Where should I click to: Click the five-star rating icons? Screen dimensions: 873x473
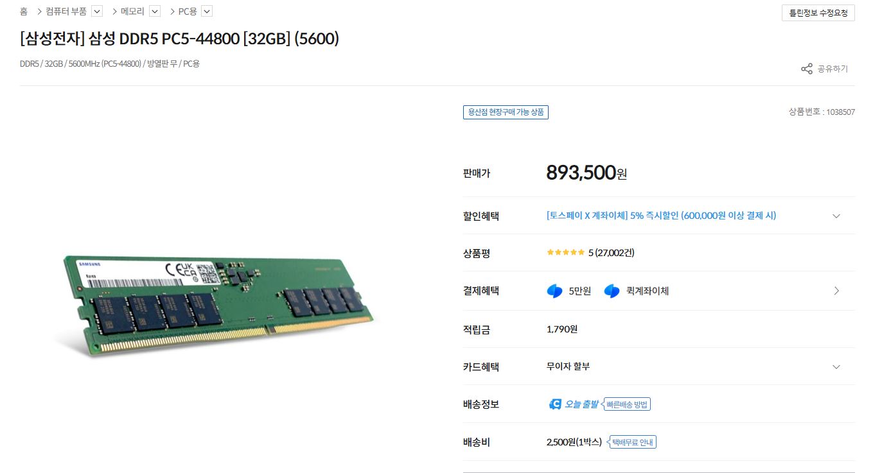[565, 253]
